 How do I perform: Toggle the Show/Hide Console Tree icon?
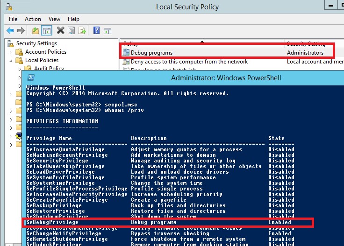(46, 31)
